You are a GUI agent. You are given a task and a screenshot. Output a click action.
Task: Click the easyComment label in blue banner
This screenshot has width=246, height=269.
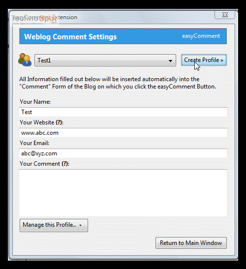(x=201, y=36)
